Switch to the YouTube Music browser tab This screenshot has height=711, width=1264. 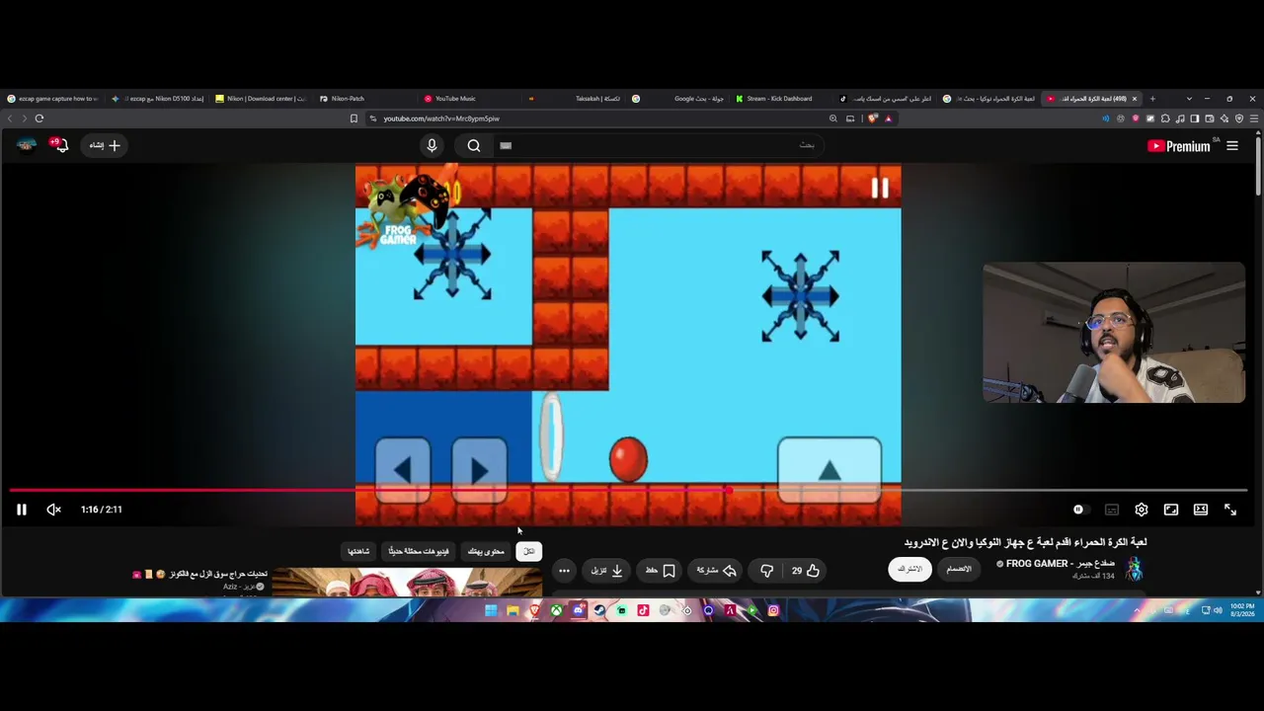pyautogui.click(x=470, y=99)
